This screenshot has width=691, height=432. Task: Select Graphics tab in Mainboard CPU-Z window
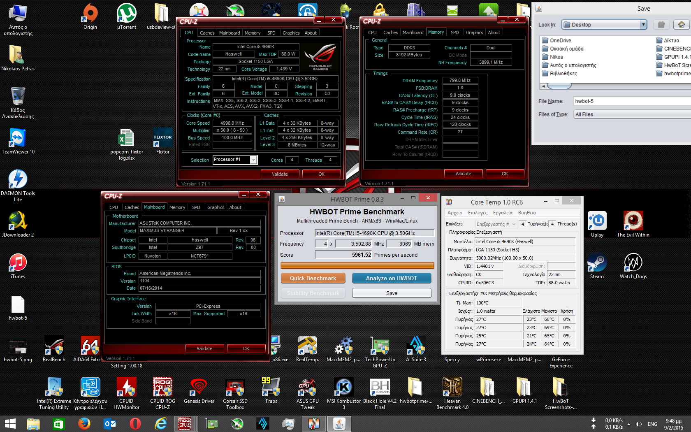point(216,207)
